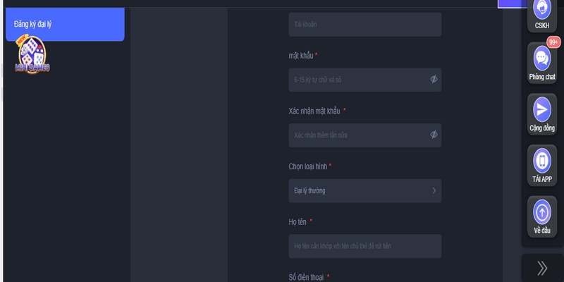
Task: Open the Chọn loại hình dropdown
Action: (364, 190)
